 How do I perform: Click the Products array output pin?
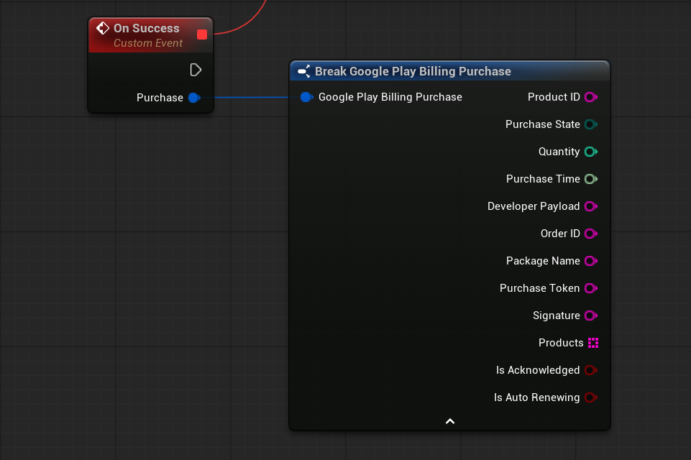tap(593, 343)
